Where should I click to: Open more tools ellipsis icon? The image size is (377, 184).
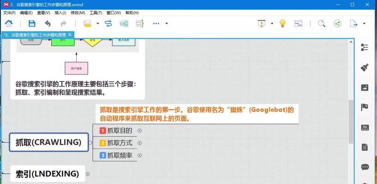tap(156, 23)
